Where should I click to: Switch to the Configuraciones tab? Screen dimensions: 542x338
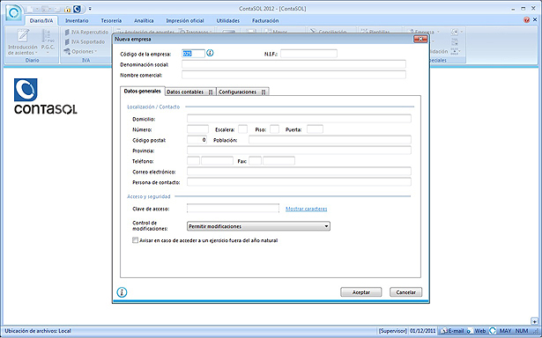click(x=242, y=92)
